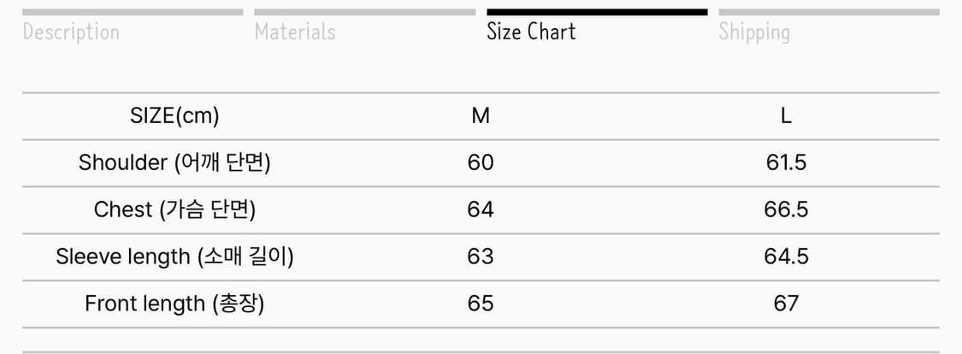Click the L shoulder value 61.5

(x=786, y=162)
